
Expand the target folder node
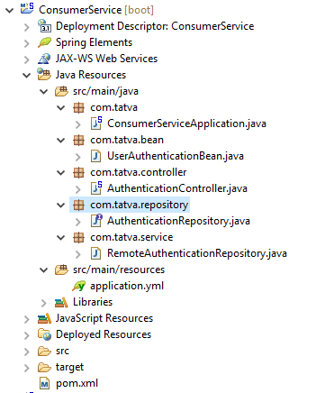(x=27, y=368)
